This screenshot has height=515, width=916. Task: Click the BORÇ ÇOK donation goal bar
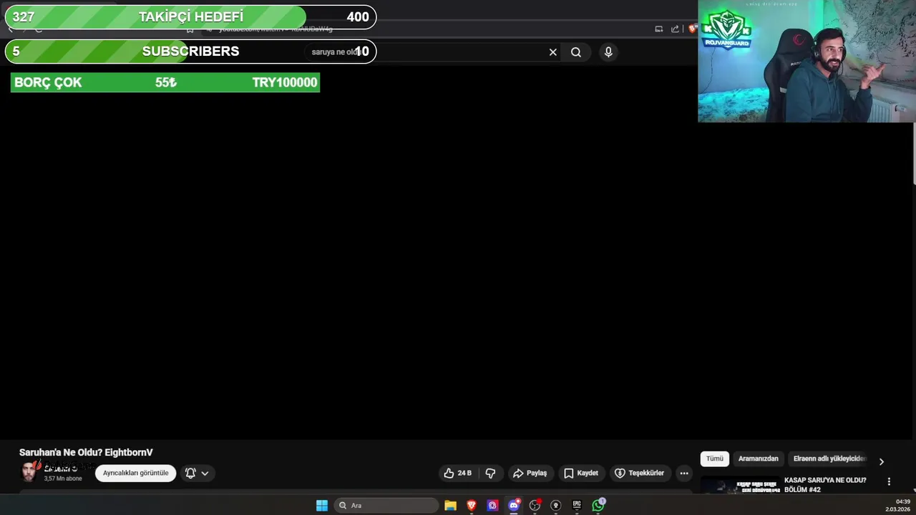pyautogui.click(x=165, y=82)
